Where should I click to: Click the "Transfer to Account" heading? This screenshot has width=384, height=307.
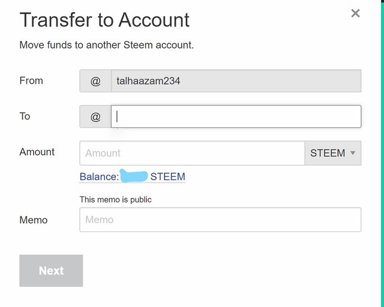(x=104, y=20)
